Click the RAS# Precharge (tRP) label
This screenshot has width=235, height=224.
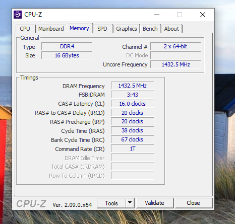[x=77, y=122]
